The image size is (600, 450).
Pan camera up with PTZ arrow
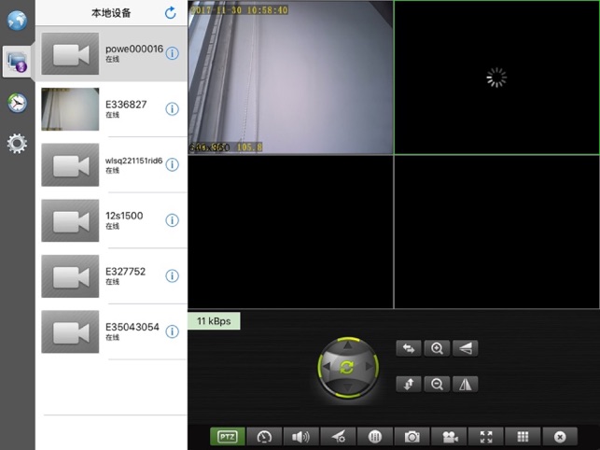point(347,345)
